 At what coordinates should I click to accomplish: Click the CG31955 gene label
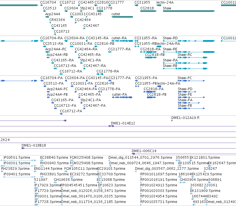142,2
